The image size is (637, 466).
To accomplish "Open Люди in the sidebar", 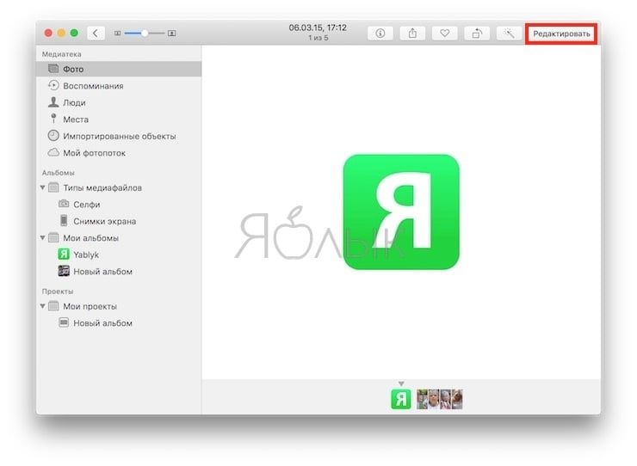I will click(119, 102).
